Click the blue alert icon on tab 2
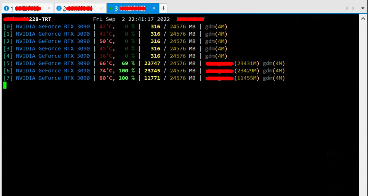 pos(59,8)
